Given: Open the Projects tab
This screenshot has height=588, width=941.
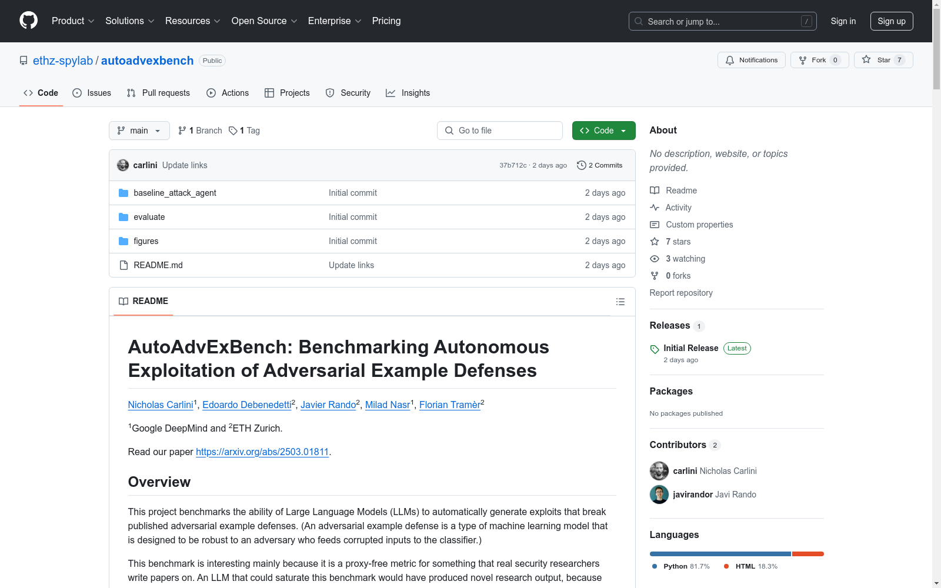Looking at the screenshot, I should (x=287, y=93).
